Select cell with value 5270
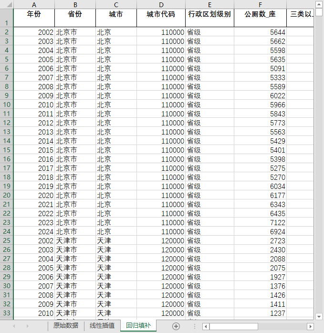The height and width of the screenshot is (333, 324). [260, 177]
